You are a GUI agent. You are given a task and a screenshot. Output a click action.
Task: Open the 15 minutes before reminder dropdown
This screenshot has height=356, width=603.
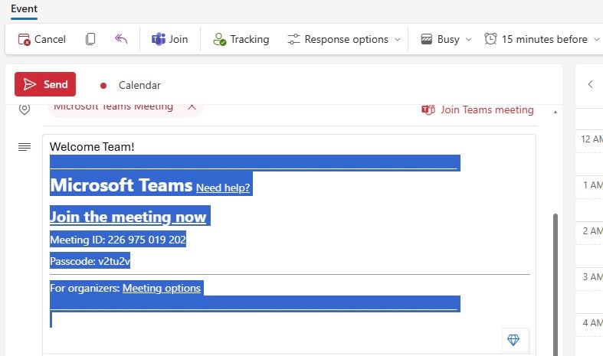pos(542,39)
